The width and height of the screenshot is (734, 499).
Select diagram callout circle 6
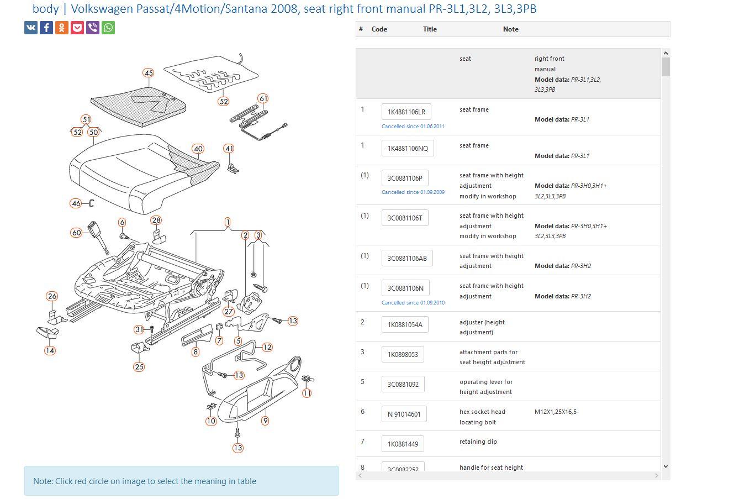pyautogui.click(x=122, y=222)
